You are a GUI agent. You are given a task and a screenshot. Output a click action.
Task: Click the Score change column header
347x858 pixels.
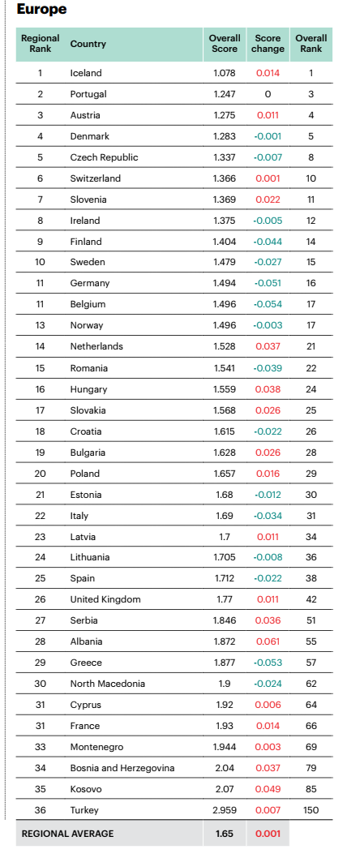[x=268, y=44]
